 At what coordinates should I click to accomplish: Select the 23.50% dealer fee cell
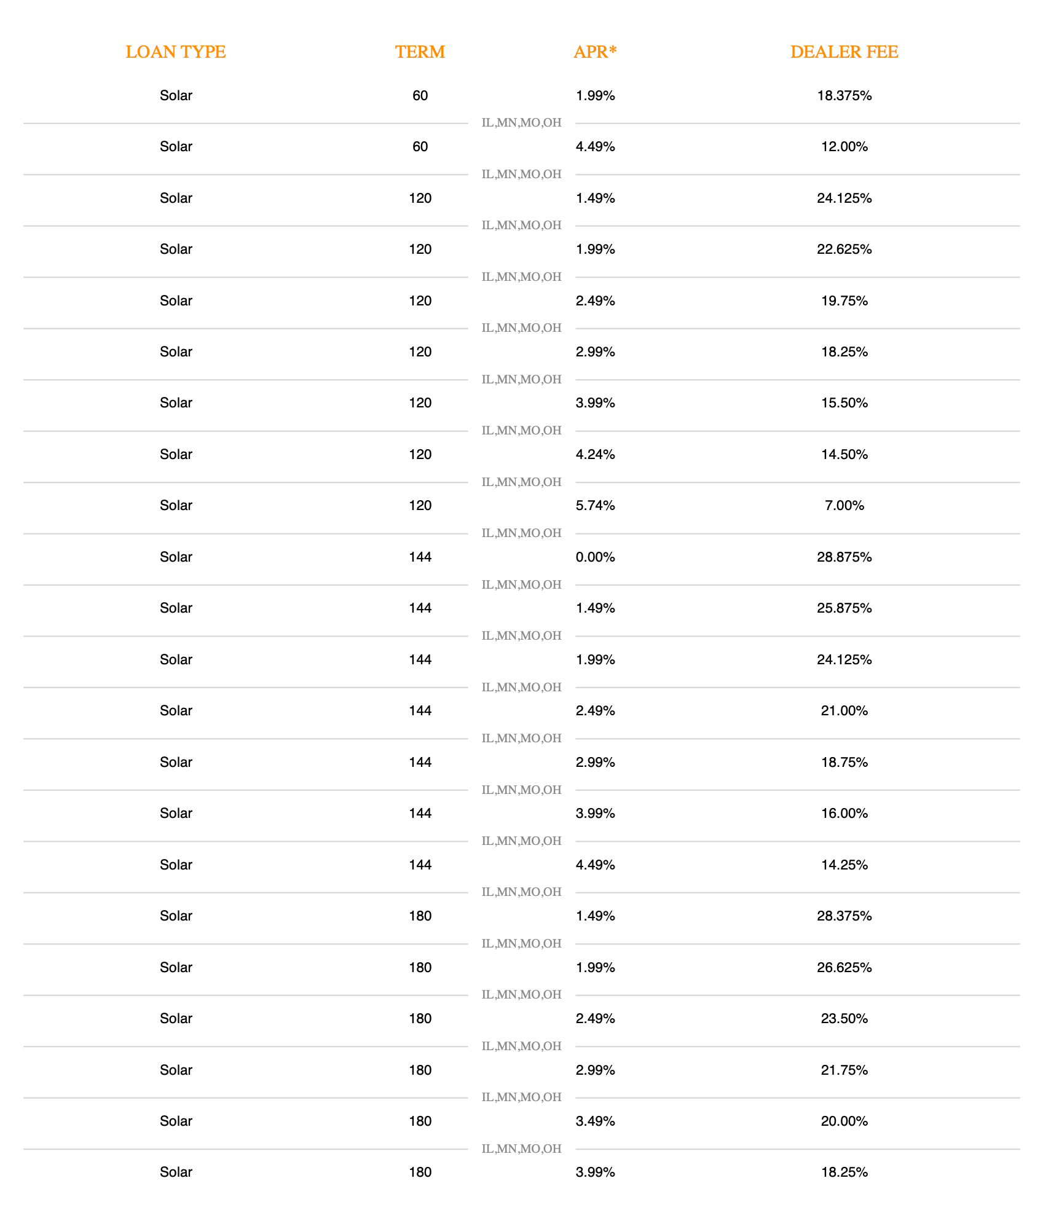click(x=844, y=1019)
